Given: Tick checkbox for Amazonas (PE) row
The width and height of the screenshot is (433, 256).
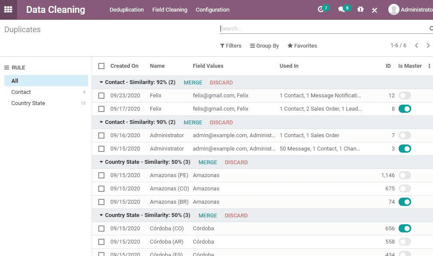Looking at the screenshot, I should click(101, 175).
